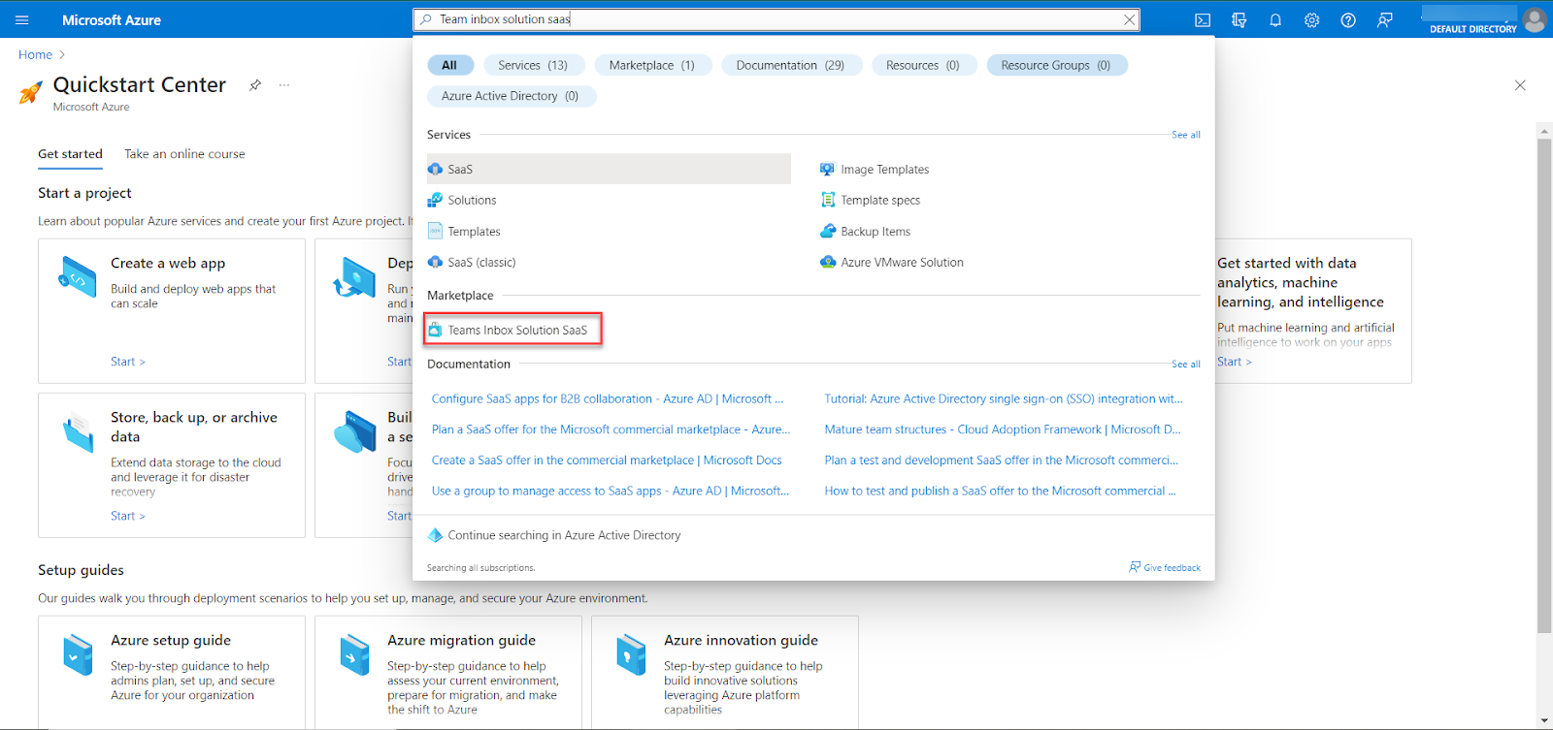Click the Azure Active Directory diamond icon

click(x=436, y=535)
